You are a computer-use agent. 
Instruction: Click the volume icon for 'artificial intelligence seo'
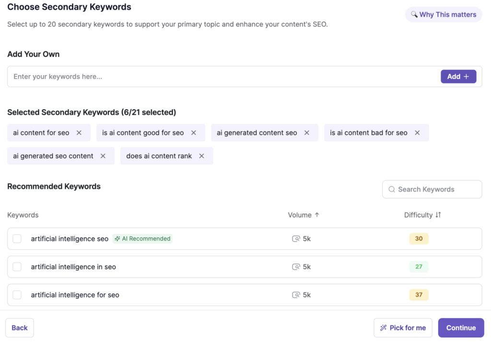click(296, 239)
